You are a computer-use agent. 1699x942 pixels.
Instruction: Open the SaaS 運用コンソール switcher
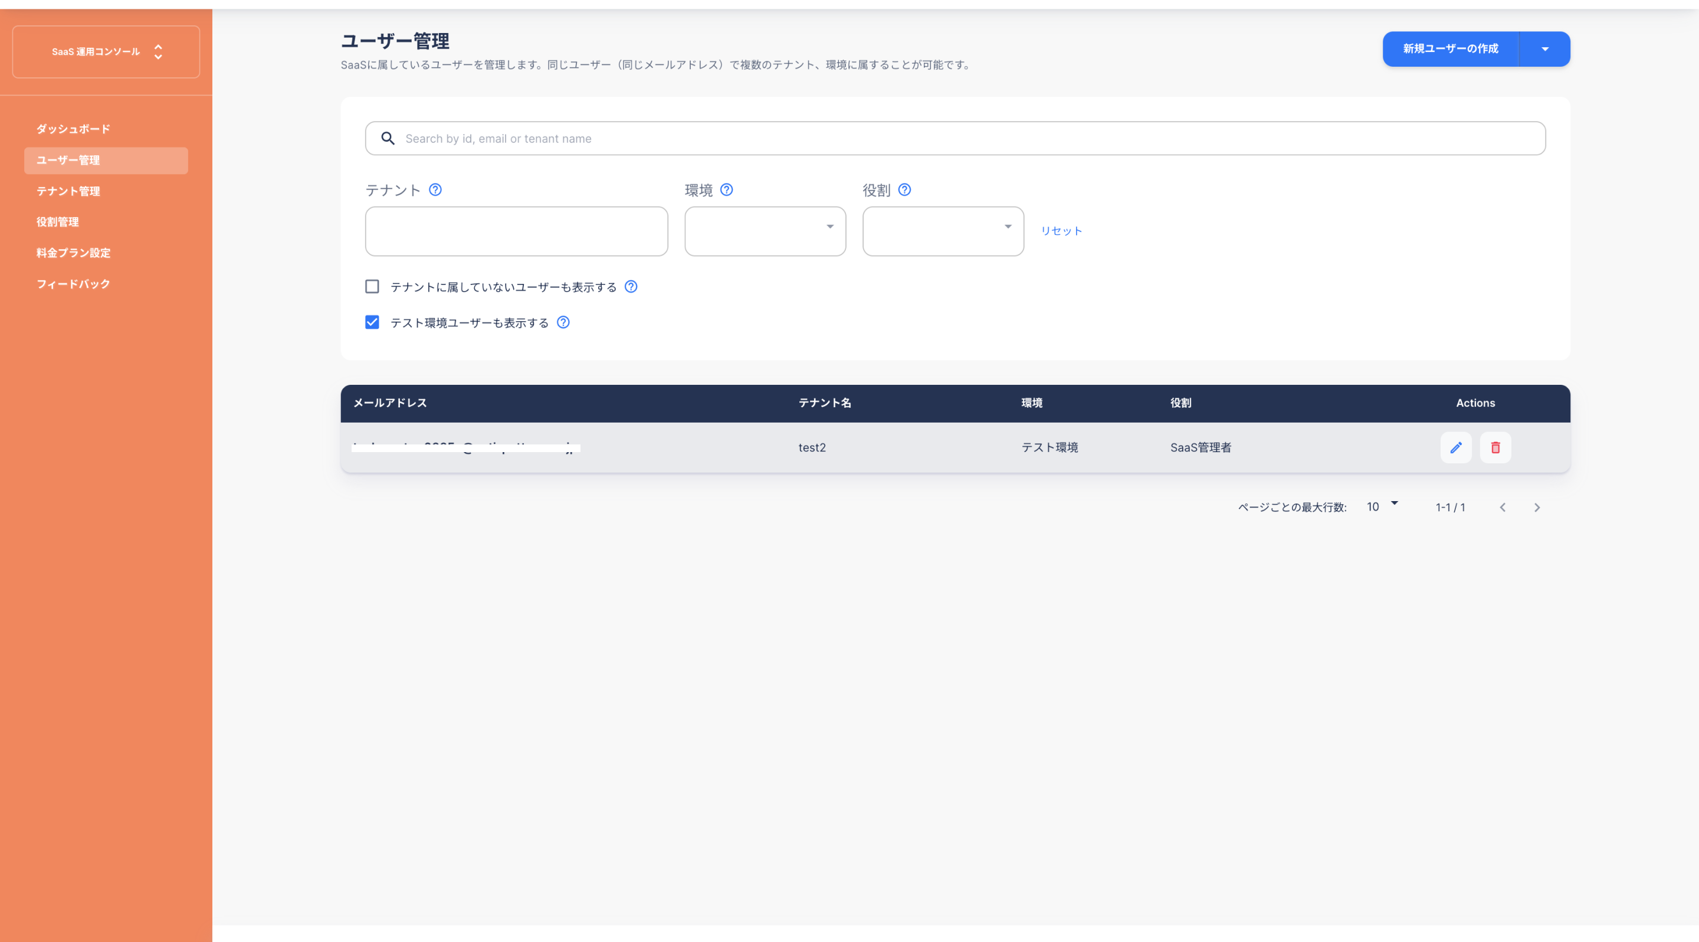coord(106,52)
